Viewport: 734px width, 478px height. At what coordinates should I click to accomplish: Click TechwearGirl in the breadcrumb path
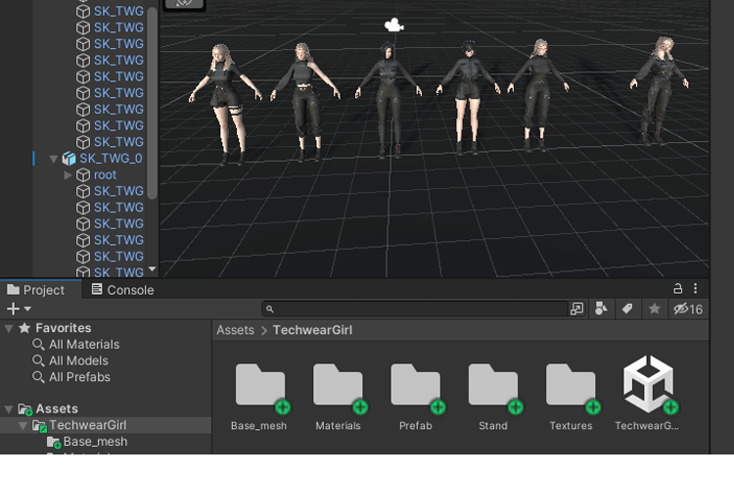coord(313,330)
